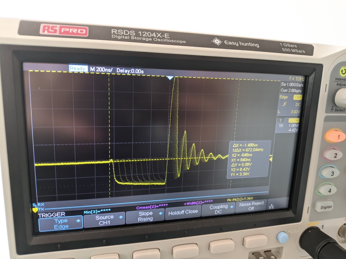Image resolution: width=346 pixels, height=259 pixels.
Task: Click the trigger level arrow on right edge
Action: pyautogui.click(x=271, y=159)
